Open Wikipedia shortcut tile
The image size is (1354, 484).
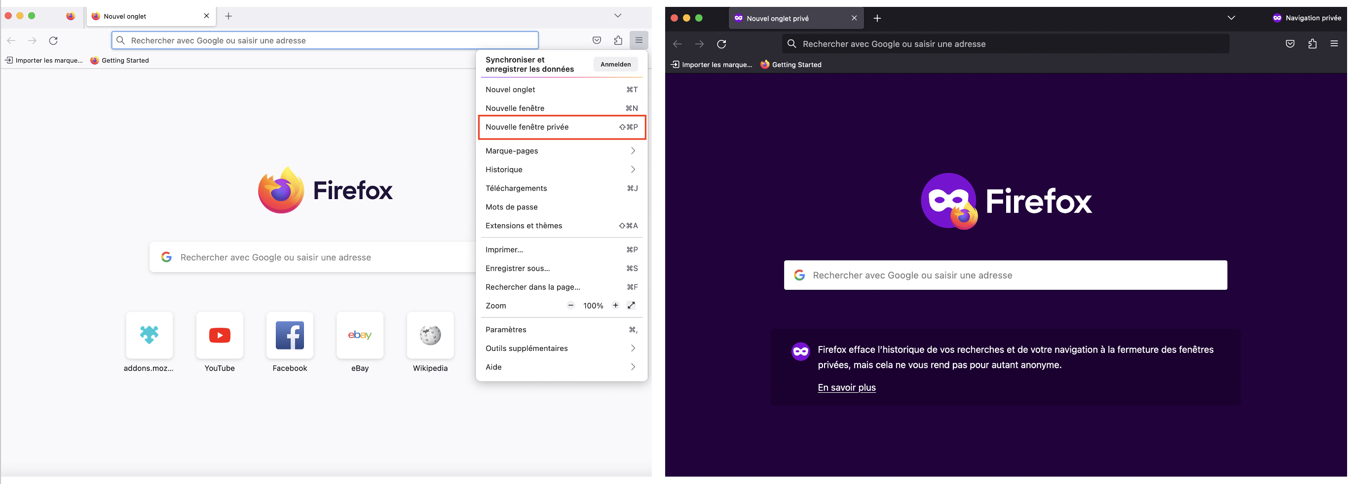point(430,335)
